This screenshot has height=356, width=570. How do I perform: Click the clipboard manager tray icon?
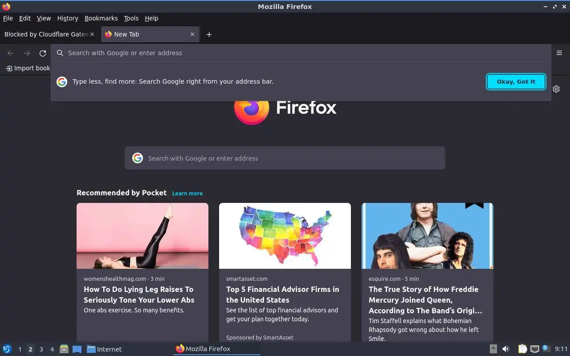click(522, 349)
